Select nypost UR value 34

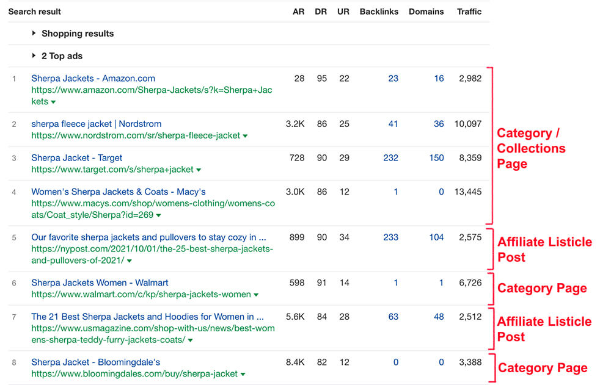coord(344,237)
